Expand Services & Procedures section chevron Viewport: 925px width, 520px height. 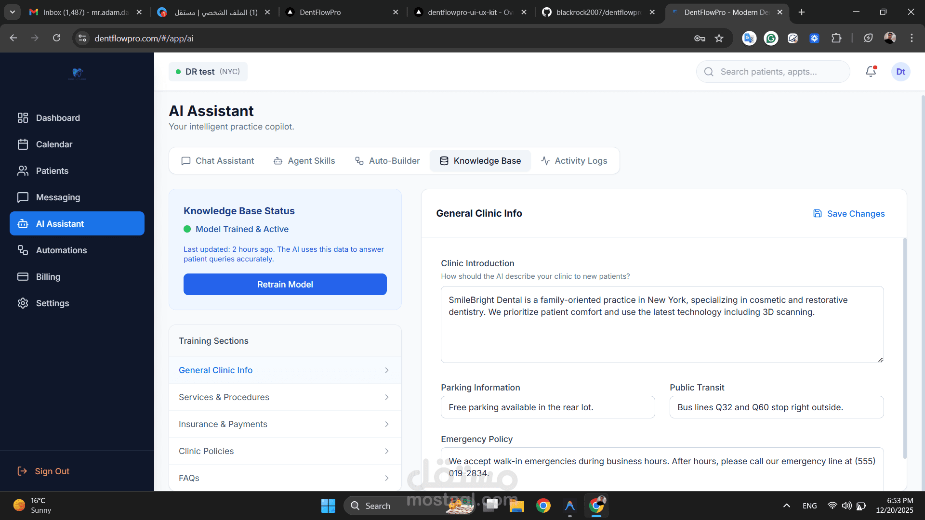386,397
